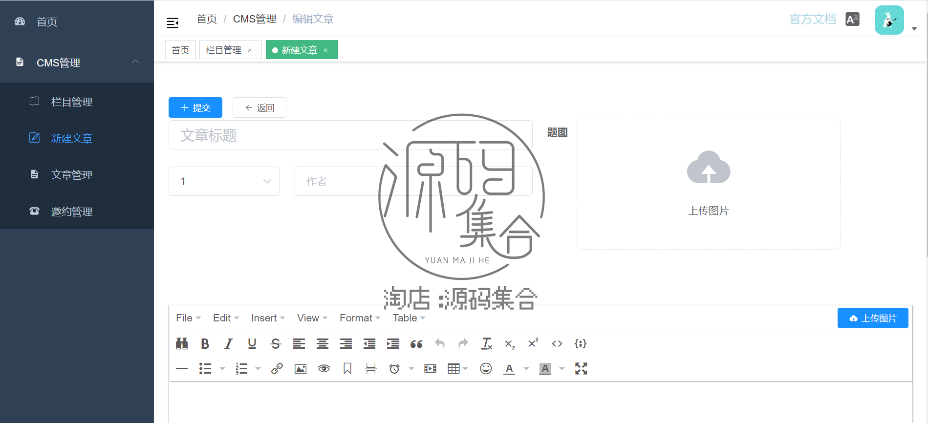Click the 返回 back button

point(259,107)
